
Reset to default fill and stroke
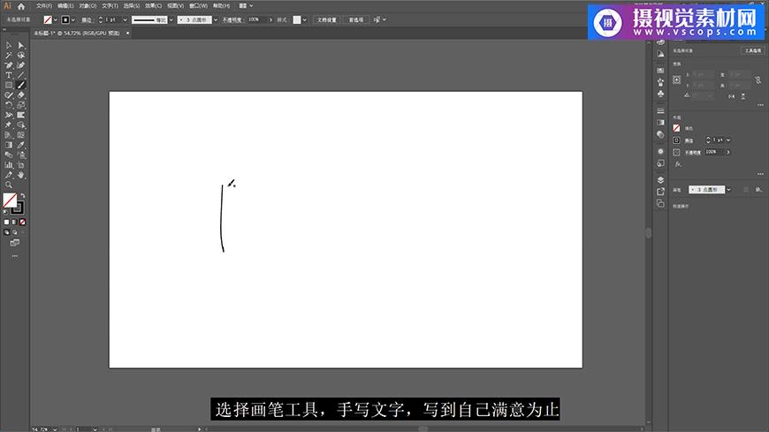click(x=5, y=212)
